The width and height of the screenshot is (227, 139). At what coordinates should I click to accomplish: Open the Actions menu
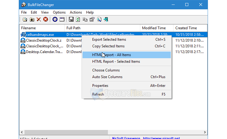pyautogui.click(x=76, y=12)
